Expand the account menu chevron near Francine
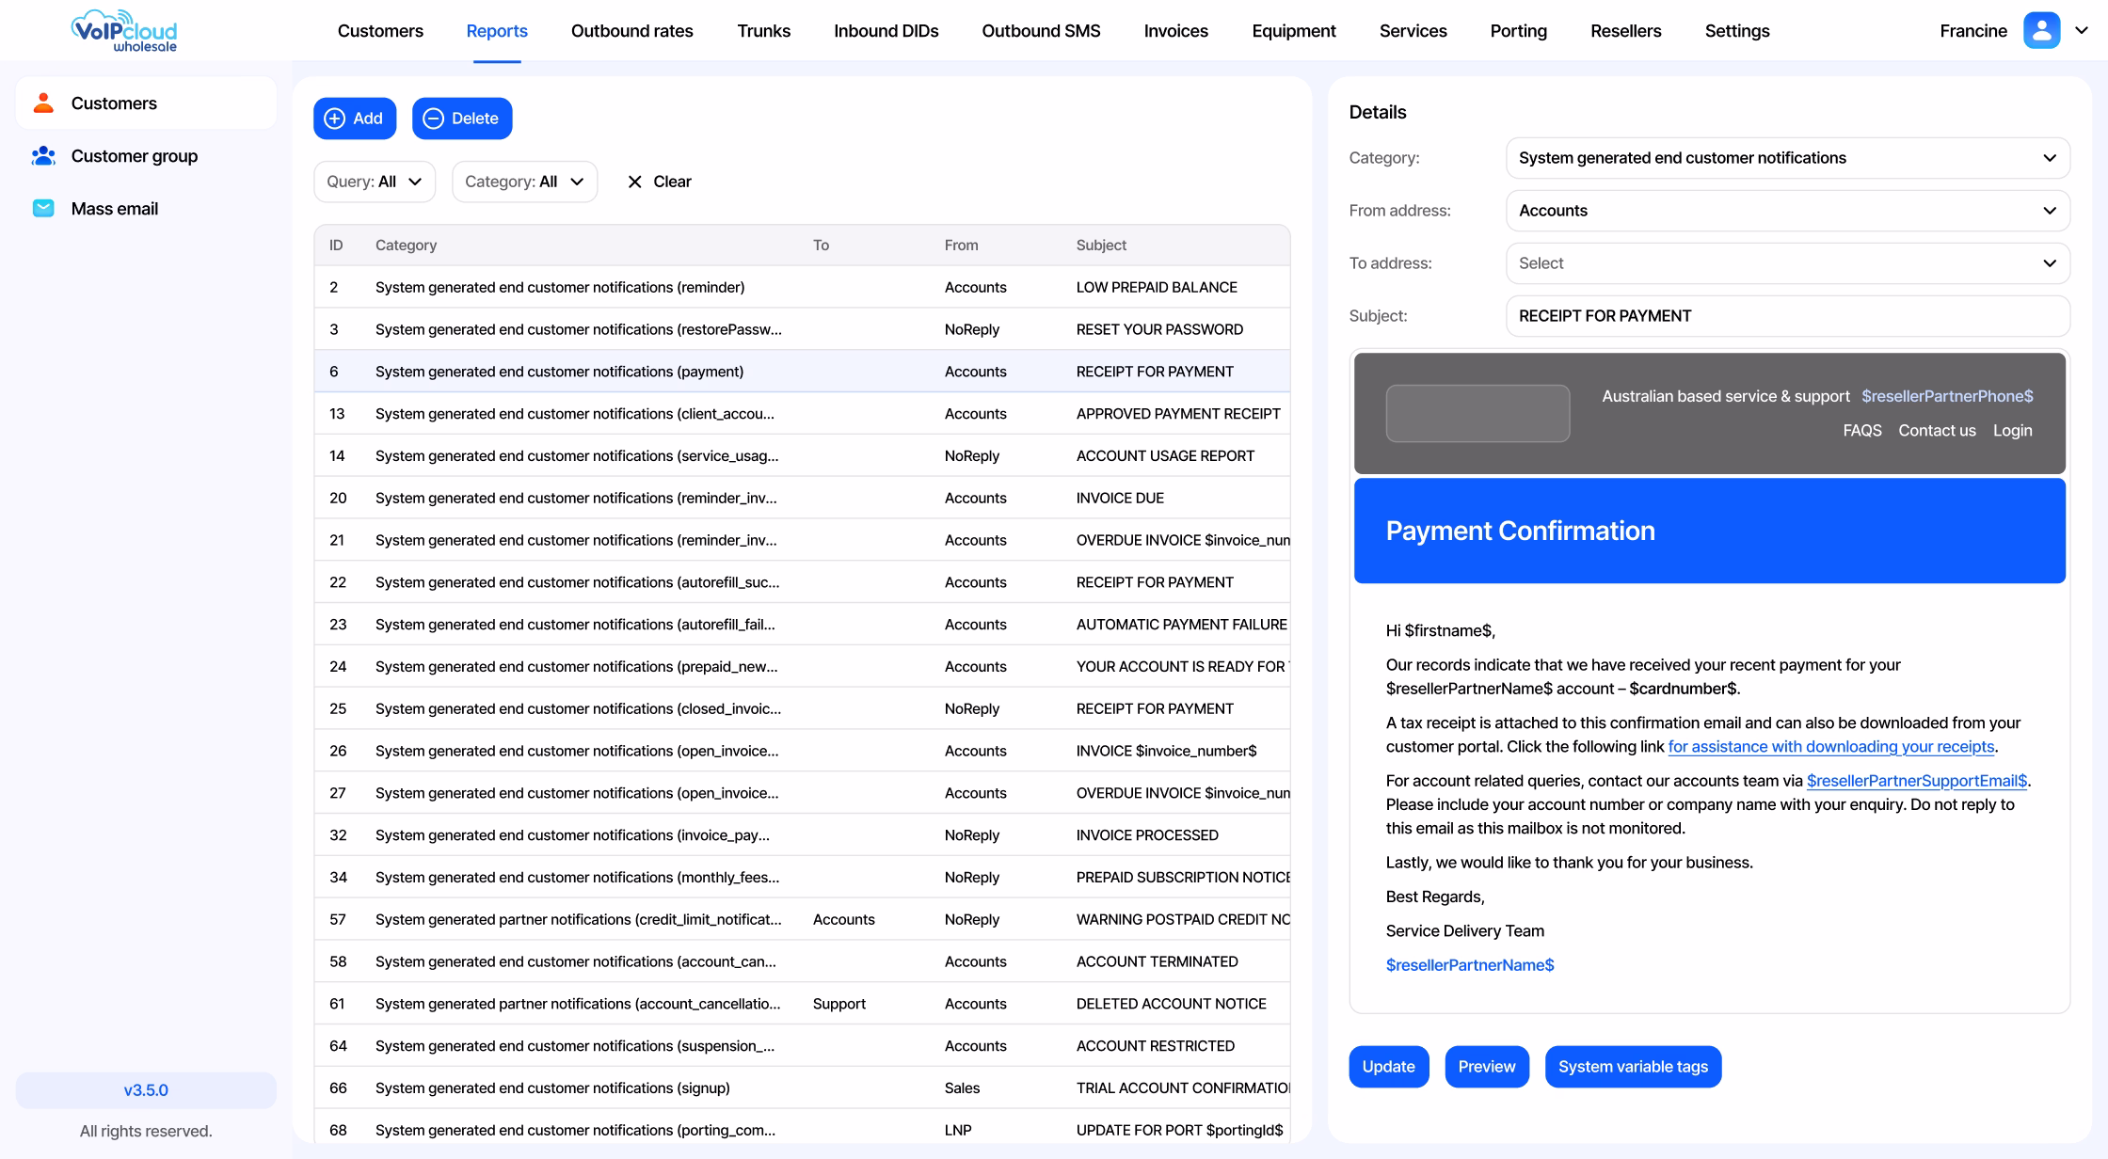This screenshot has height=1159, width=2108. pos(2082,30)
